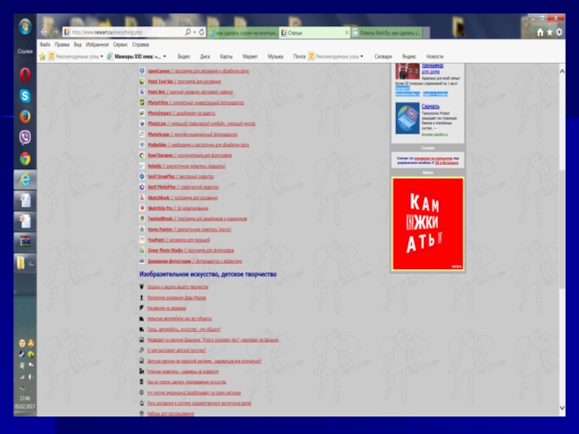Open browser Tools gear icon

pyautogui.click(x=559, y=32)
